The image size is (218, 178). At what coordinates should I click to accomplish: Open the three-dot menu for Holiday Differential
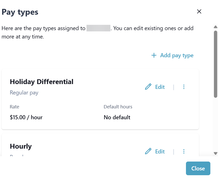(x=184, y=87)
